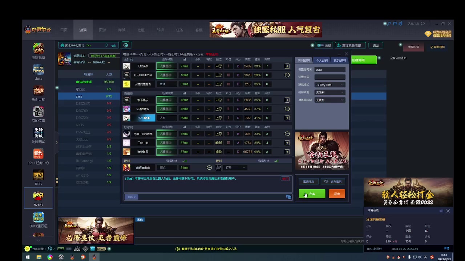The width and height of the screenshot is (465, 261).
Task: Click the globe icon next to server bar
Action: tap(126, 45)
